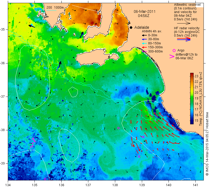Click the black altimetric velocity scale arrow

[x=184, y=23]
